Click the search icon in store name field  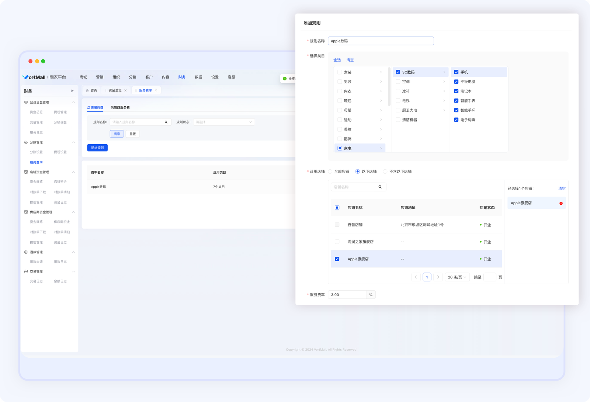point(380,187)
